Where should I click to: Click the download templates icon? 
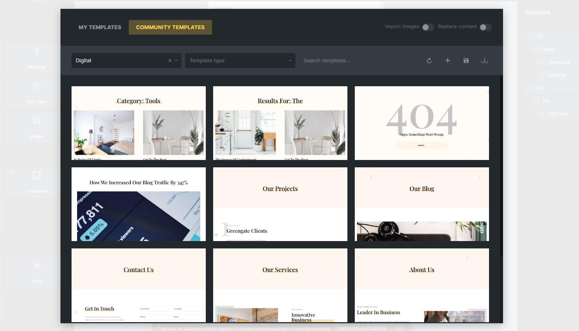tap(485, 60)
